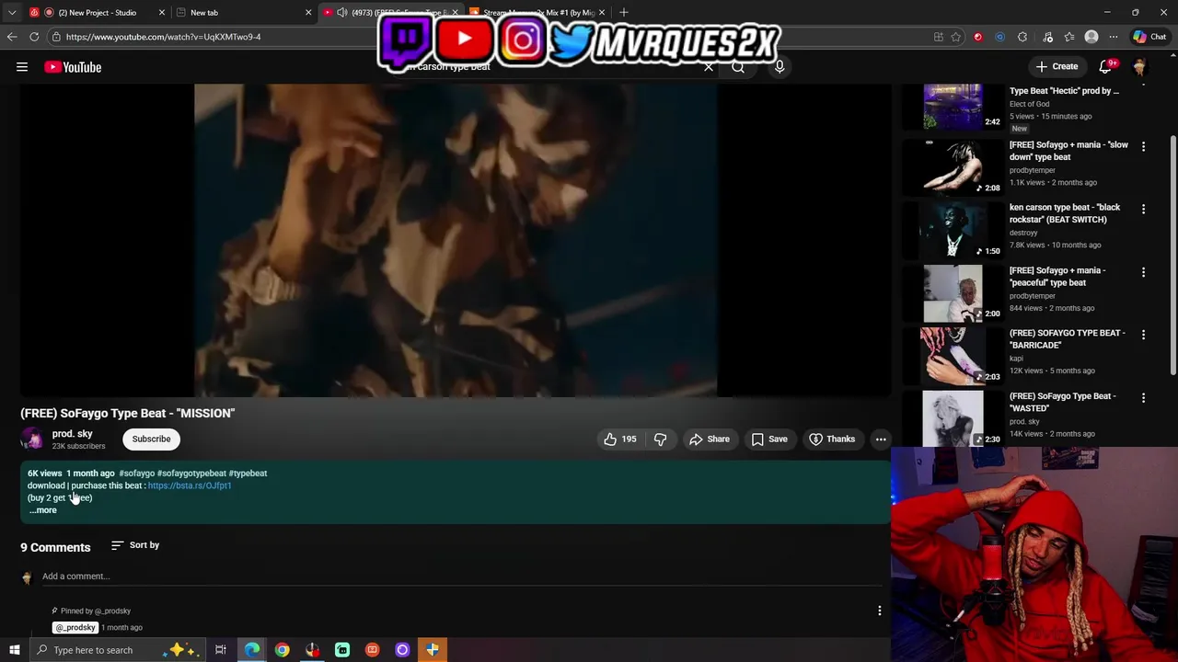Open the bsta.rs beat purchase link
Image resolution: width=1178 pixels, height=662 pixels.
190,485
